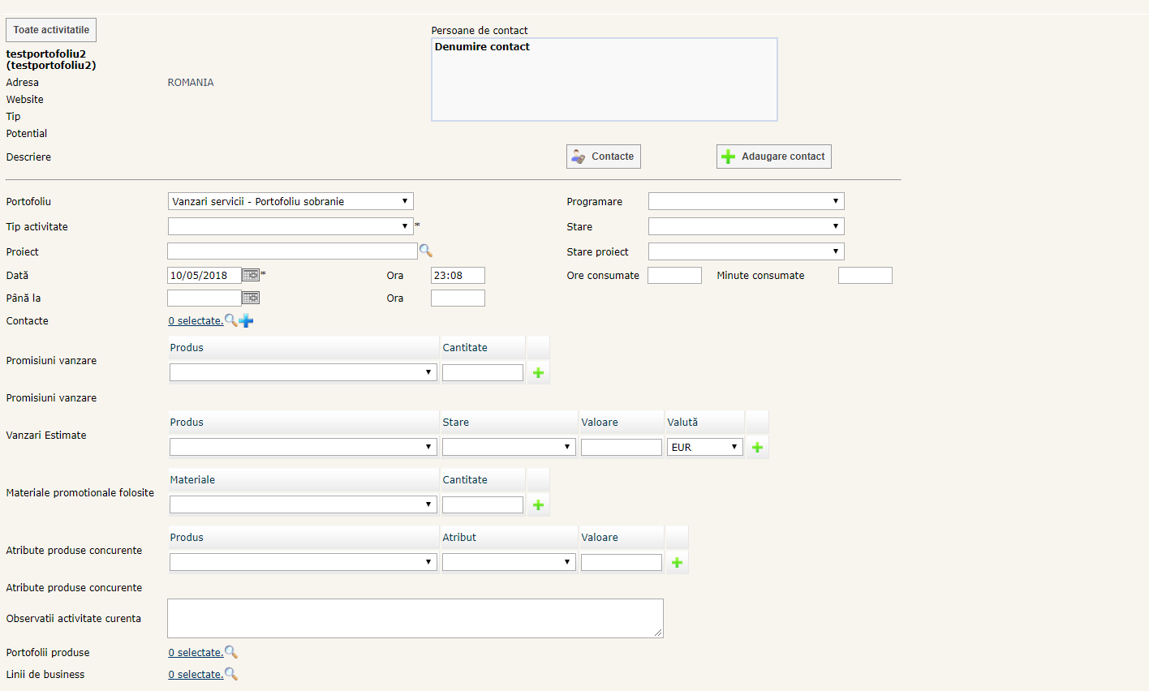Open the Contacte button
The height and width of the screenshot is (691, 1149).
click(x=604, y=157)
